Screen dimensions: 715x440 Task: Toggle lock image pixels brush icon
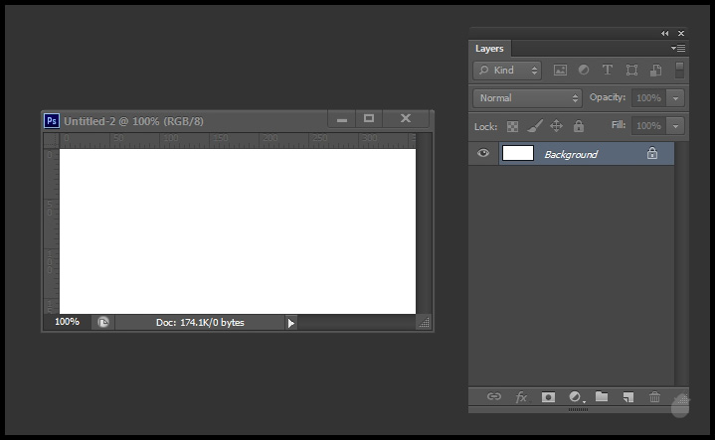coord(534,126)
